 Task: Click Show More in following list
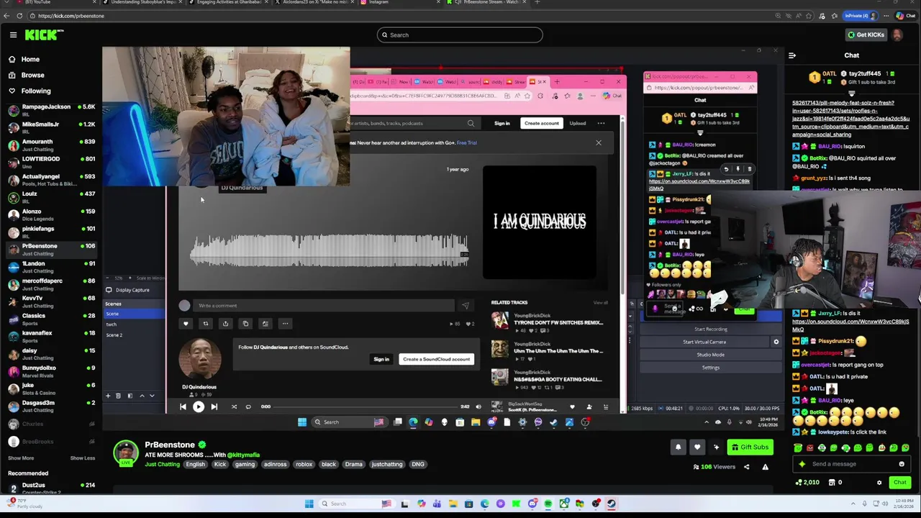(21, 458)
